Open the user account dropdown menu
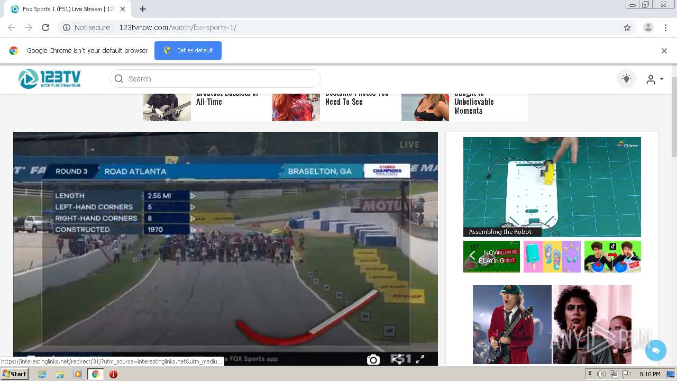This screenshot has width=677, height=381. [655, 79]
